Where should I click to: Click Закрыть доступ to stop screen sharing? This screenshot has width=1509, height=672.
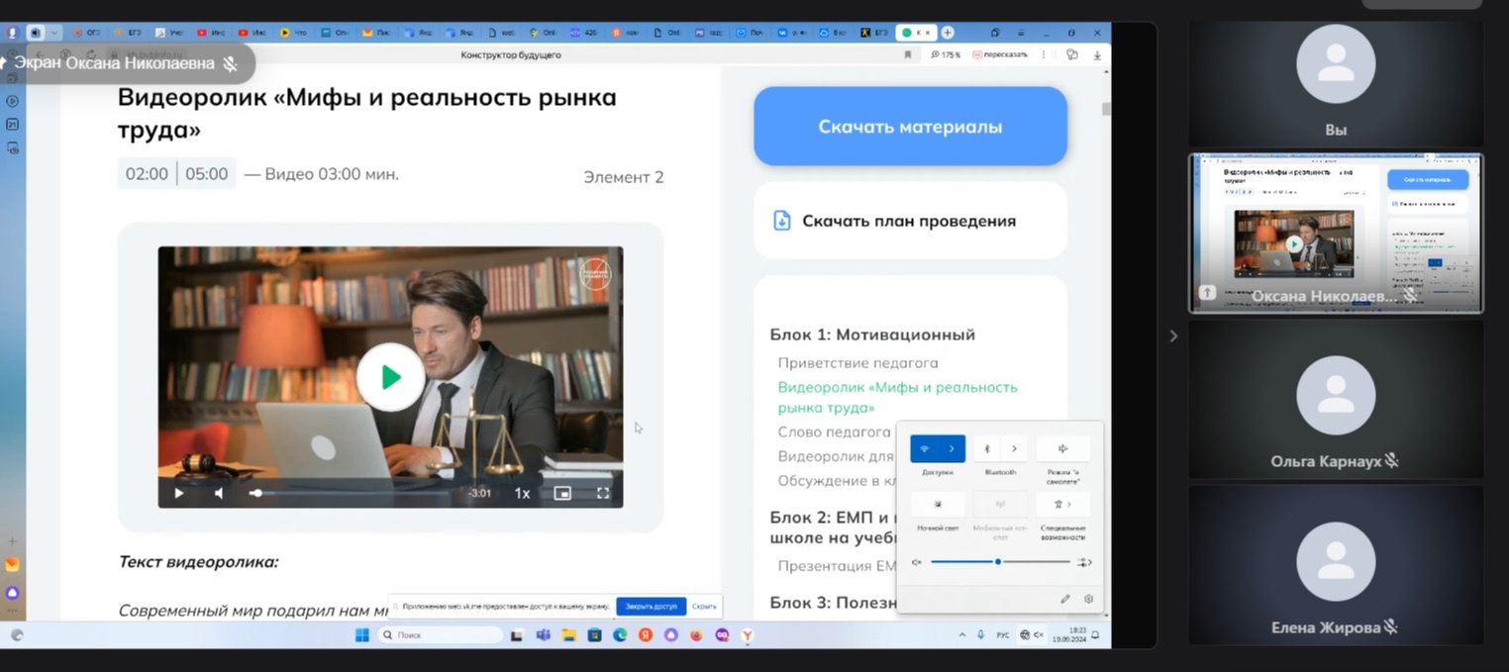click(651, 606)
